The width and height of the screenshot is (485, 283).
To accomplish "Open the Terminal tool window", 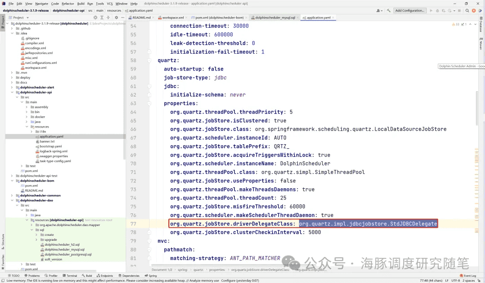I will 70,276.
